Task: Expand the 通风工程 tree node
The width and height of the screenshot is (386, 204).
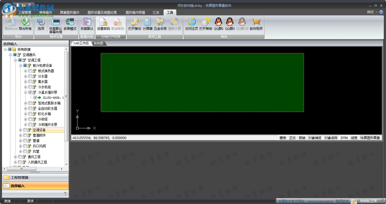Action: (16, 157)
